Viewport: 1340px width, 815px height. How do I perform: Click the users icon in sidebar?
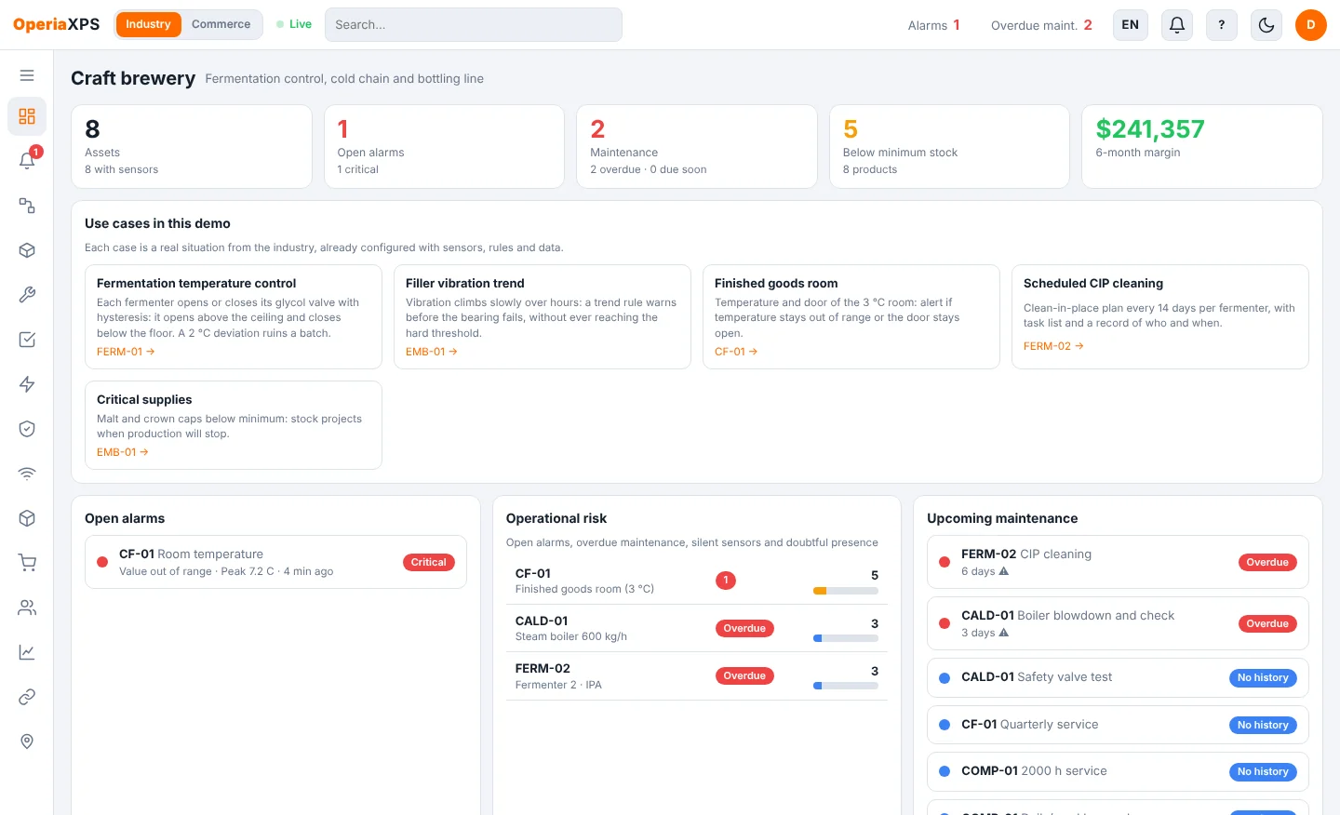[27, 608]
